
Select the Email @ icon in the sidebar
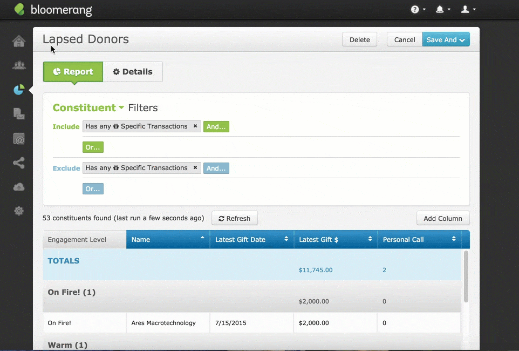click(x=19, y=139)
